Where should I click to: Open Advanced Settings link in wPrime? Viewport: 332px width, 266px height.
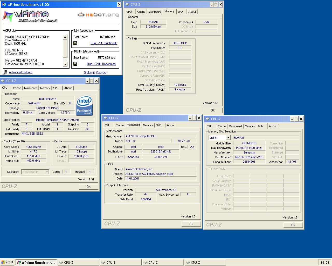point(21,72)
